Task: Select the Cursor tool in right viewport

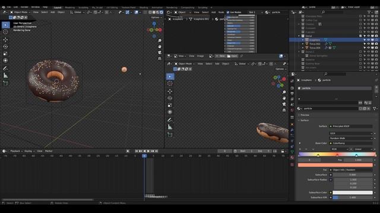Action: coord(170,83)
